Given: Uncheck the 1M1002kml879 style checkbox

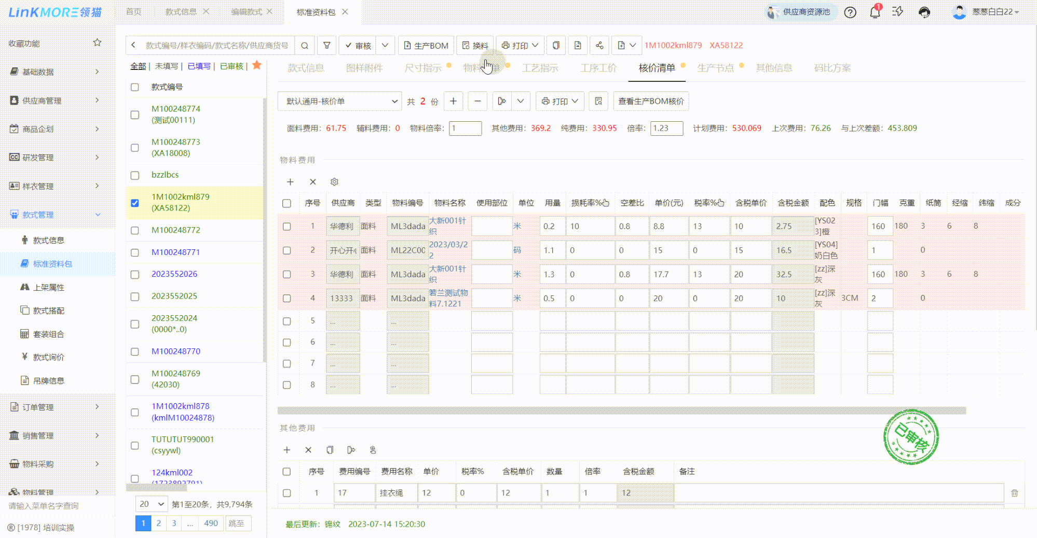Looking at the screenshot, I should pyautogui.click(x=135, y=203).
